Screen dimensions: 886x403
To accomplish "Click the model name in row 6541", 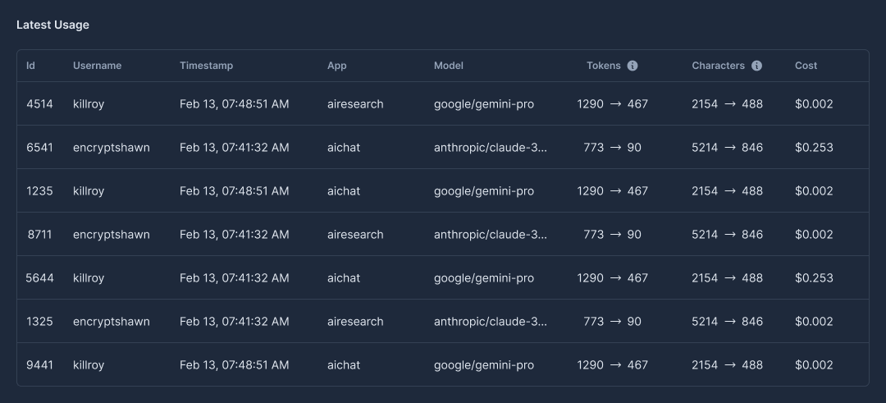I will pyautogui.click(x=490, y=148).
